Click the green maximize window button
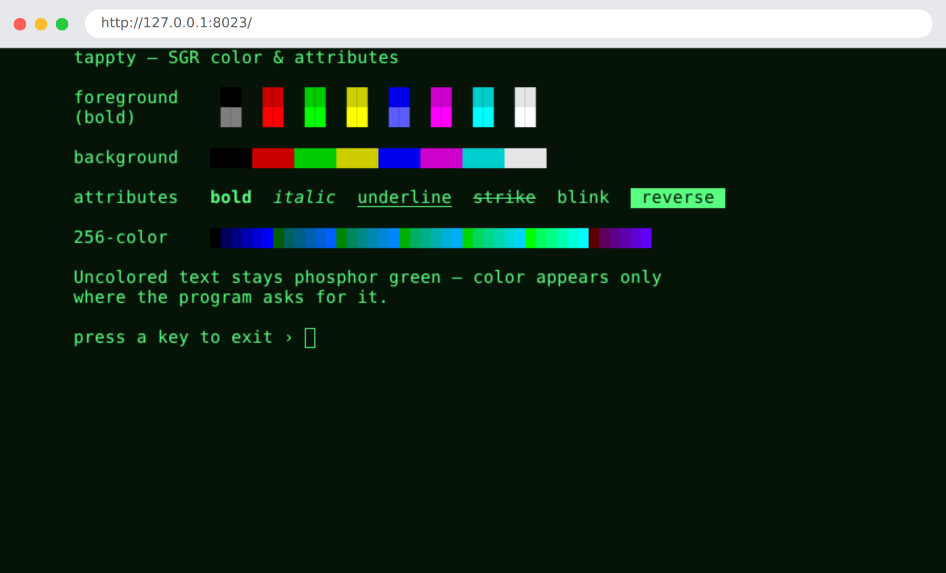Screen dimensions: 946x573 coord(62,24)
